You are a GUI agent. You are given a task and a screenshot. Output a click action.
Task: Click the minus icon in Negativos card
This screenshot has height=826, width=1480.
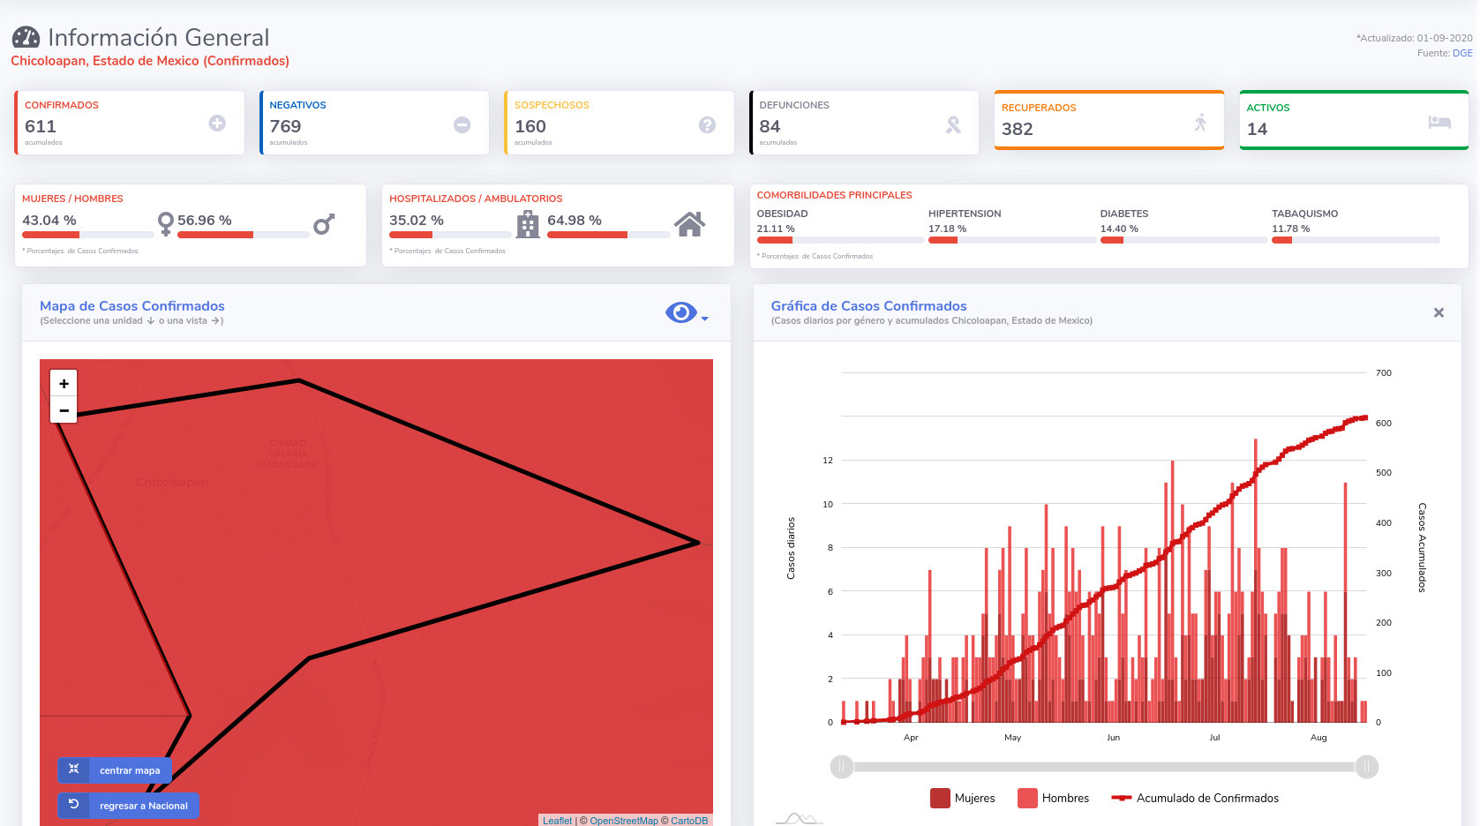462,125
